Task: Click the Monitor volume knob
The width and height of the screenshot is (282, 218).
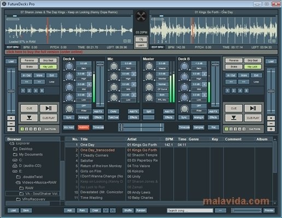Action: coord(149,76)
